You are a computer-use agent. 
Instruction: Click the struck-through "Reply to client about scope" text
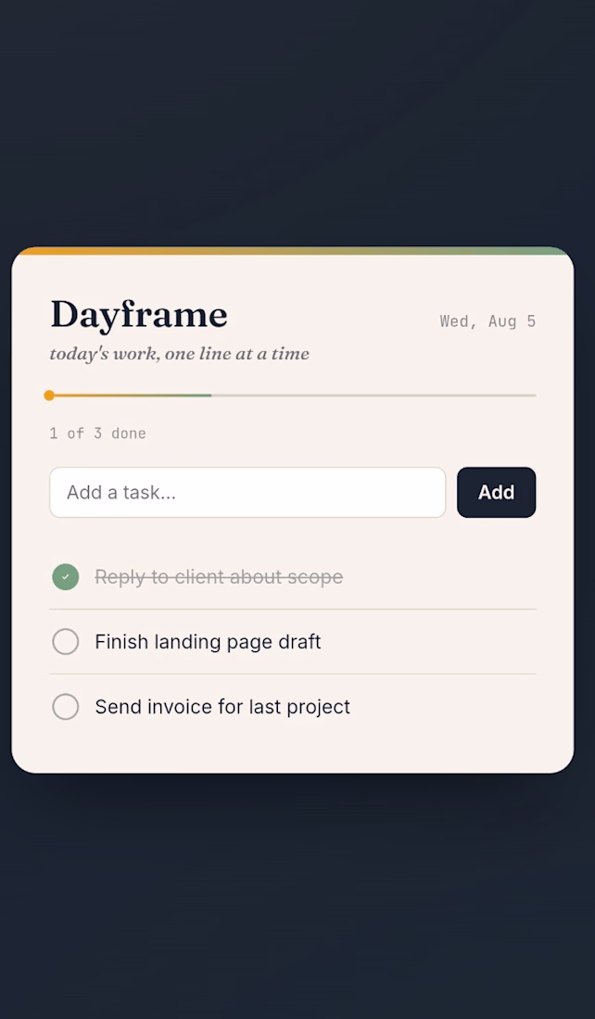point(219,577)
